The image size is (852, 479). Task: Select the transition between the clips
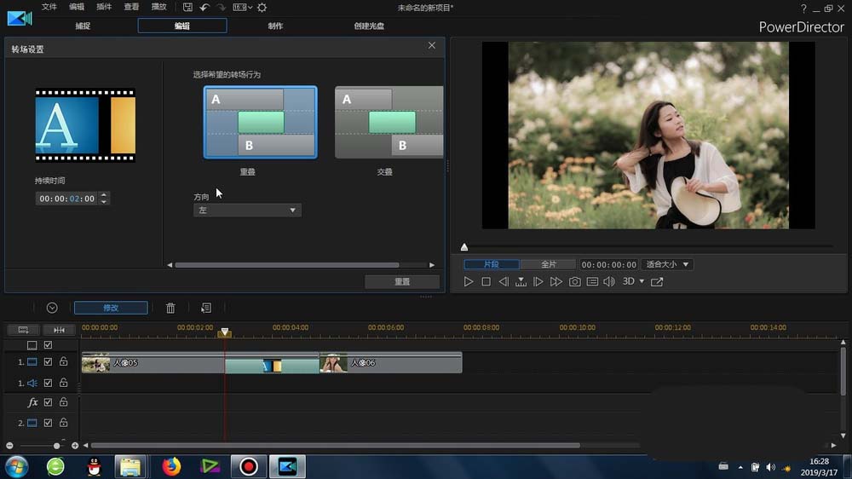tap(272, 366)
